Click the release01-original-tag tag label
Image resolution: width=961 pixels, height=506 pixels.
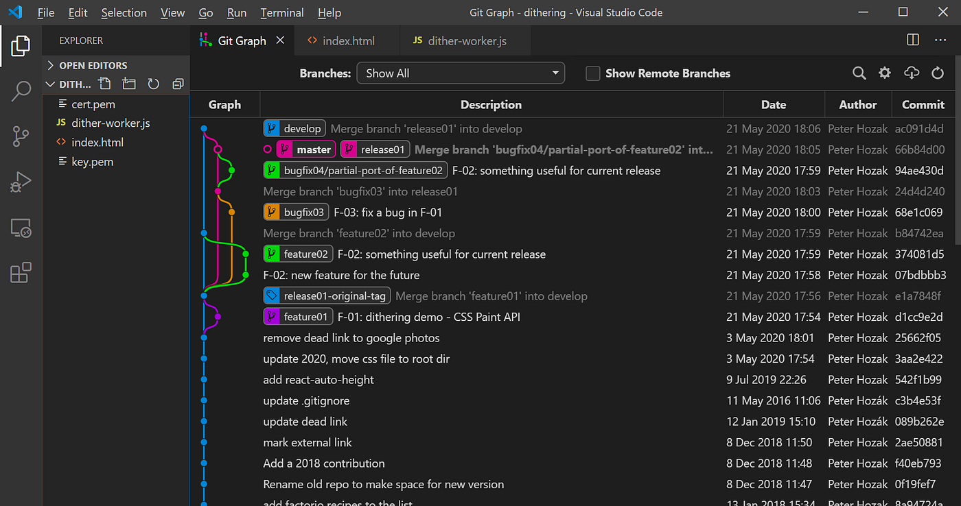coord(327,296)
